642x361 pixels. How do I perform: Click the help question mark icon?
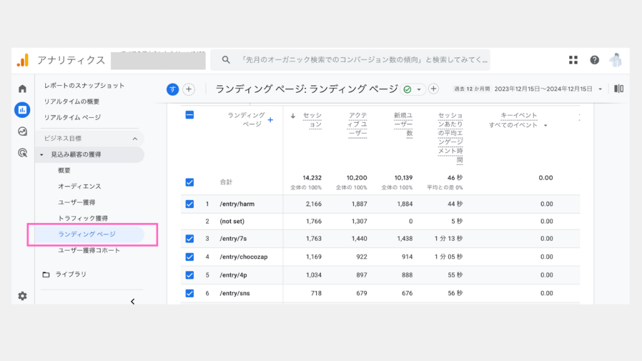coord(594,60)
